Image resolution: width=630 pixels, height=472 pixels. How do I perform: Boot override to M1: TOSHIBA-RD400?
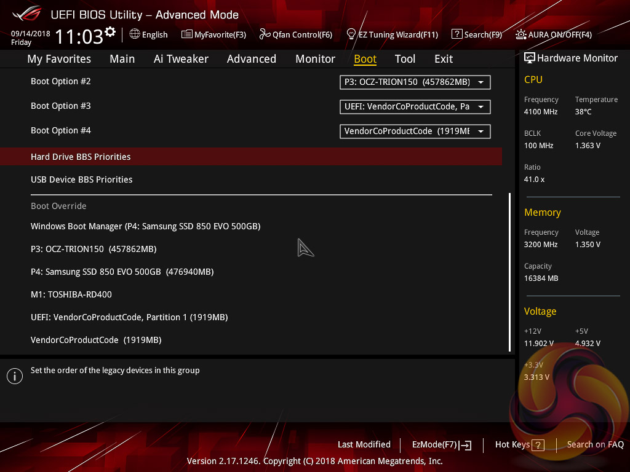[71, 294]
